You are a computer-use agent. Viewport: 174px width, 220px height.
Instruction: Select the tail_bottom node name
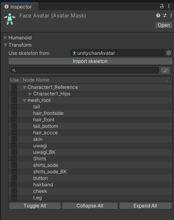(x=46, y=126)
